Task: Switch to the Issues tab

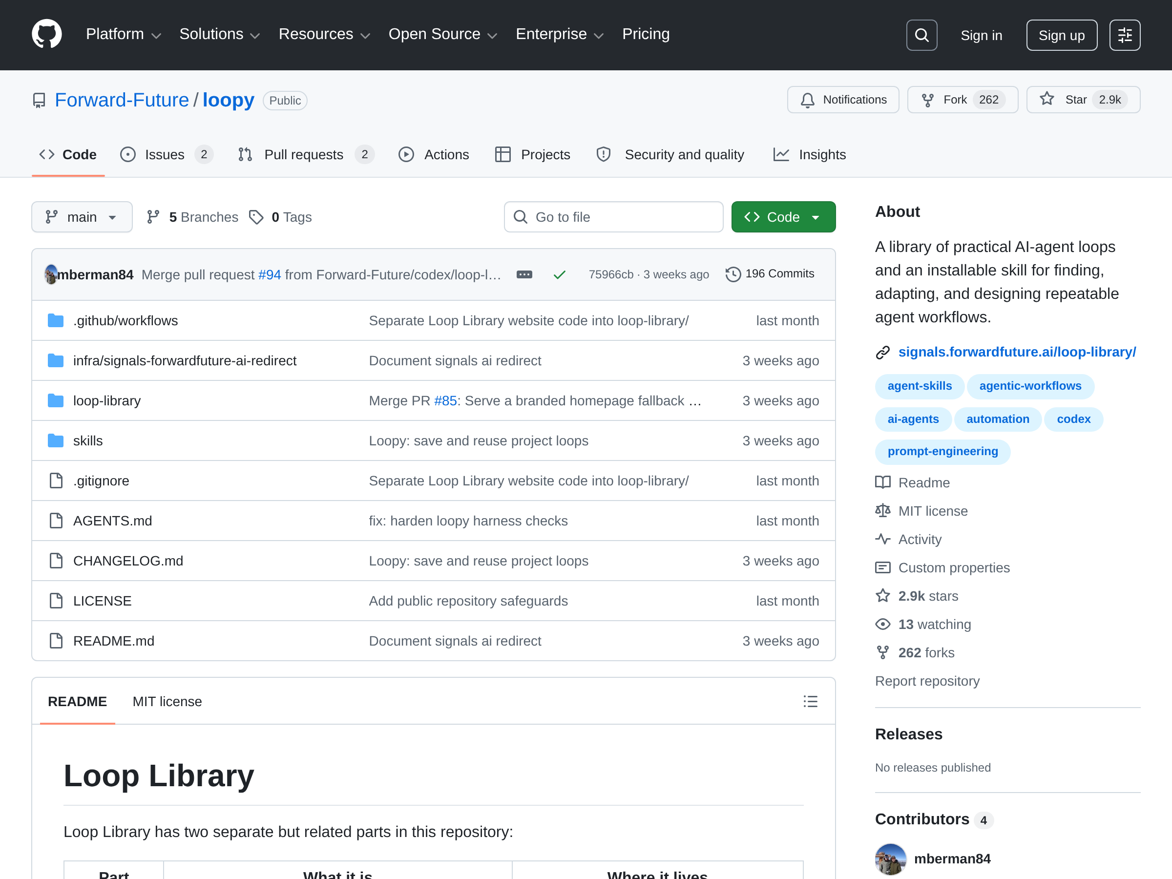Action: tap(167, 155)
